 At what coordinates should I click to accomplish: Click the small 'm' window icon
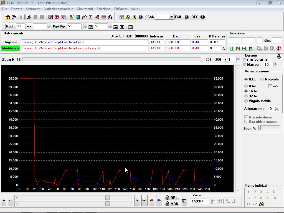coord(116,27)
